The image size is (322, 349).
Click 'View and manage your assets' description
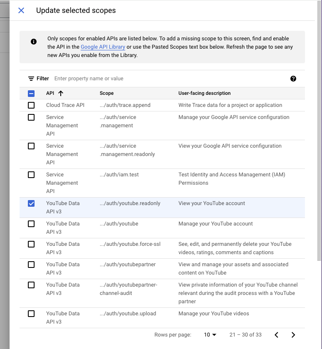point(233,269)
